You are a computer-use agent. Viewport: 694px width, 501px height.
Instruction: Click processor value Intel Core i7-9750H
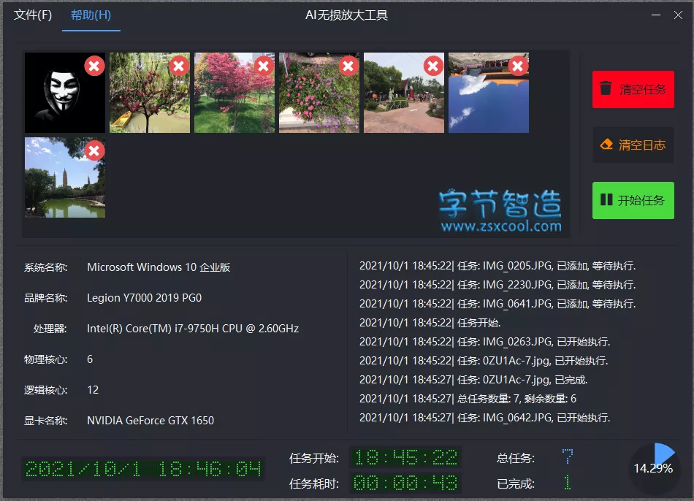tap(193, 329)
